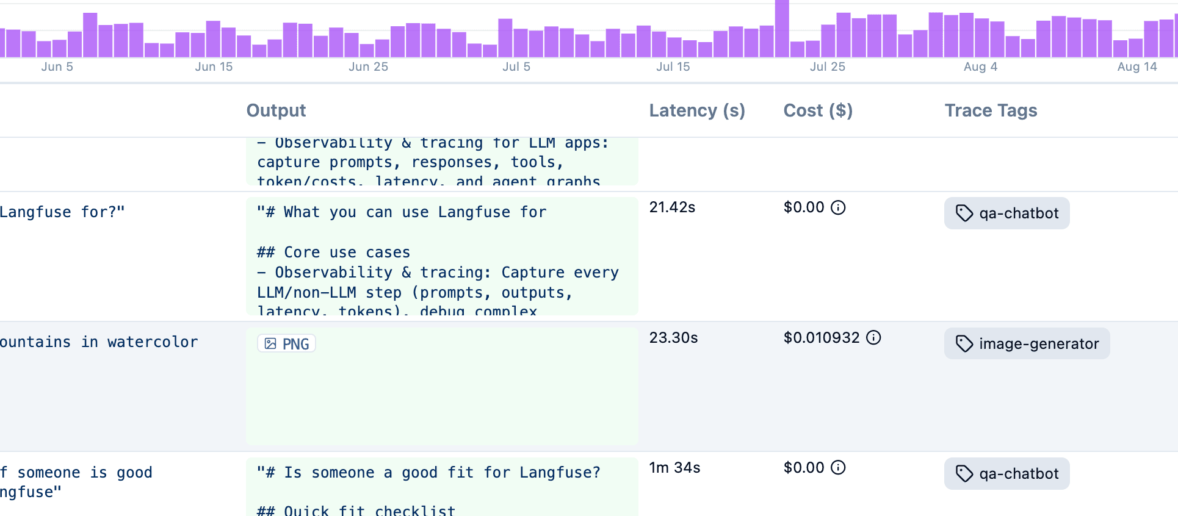Screen dimensions: 1178x516
Task: Select the 21.42s latency value
Action: [672, 207]
